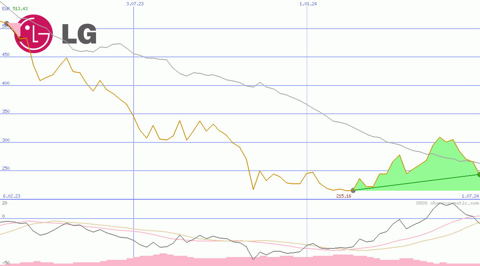Screen dimensions: 480x266
Task: Select the 1.01.24 date label
Action: pyautogui.click(x=308, y=4)
